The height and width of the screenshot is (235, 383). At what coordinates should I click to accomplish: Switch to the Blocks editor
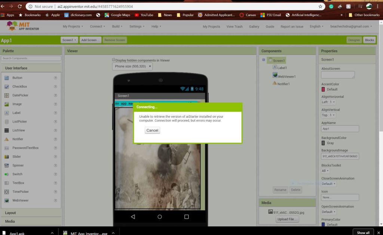pos(369,40)
